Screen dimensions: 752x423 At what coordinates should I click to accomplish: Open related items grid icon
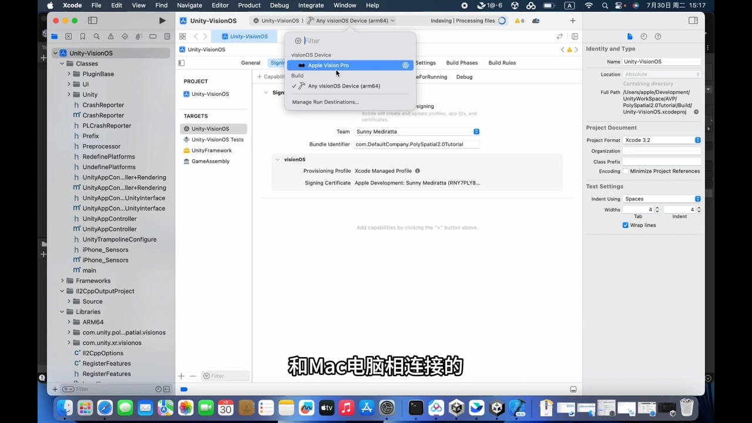[183, 36]
